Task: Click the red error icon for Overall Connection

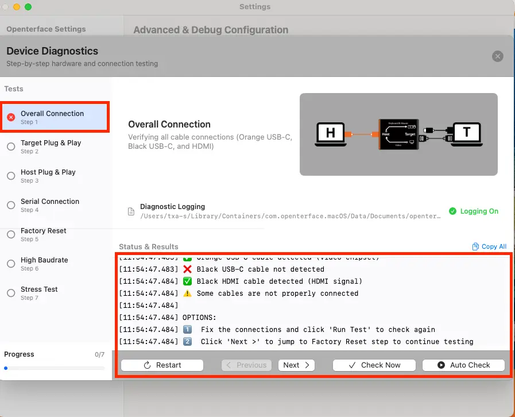Action: 11,117
